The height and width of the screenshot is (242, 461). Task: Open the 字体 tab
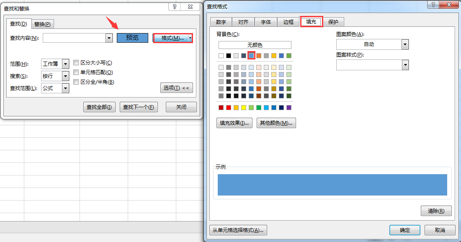pyautogui.click(x=266, y=22)
